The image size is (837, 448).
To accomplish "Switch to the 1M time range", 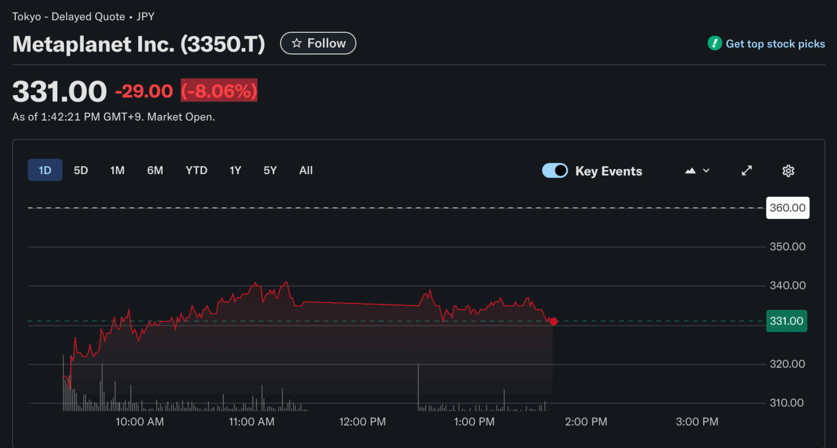I will (x=117, y=170).
